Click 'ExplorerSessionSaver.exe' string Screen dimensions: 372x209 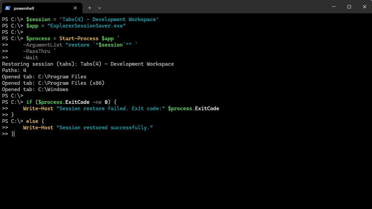(86, 26)
